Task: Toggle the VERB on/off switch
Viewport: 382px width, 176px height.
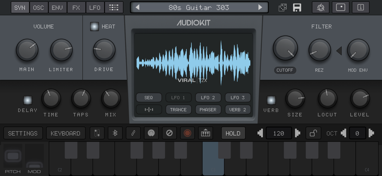Action: coord(271,100)
